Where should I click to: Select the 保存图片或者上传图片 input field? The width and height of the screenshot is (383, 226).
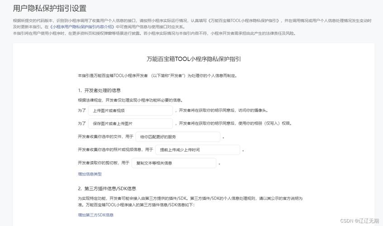(x=130, y=123)
